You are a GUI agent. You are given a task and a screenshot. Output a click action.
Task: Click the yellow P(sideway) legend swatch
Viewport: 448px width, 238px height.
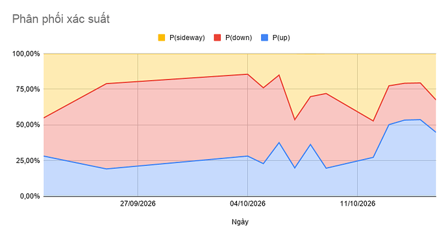[x=162, y=38]
